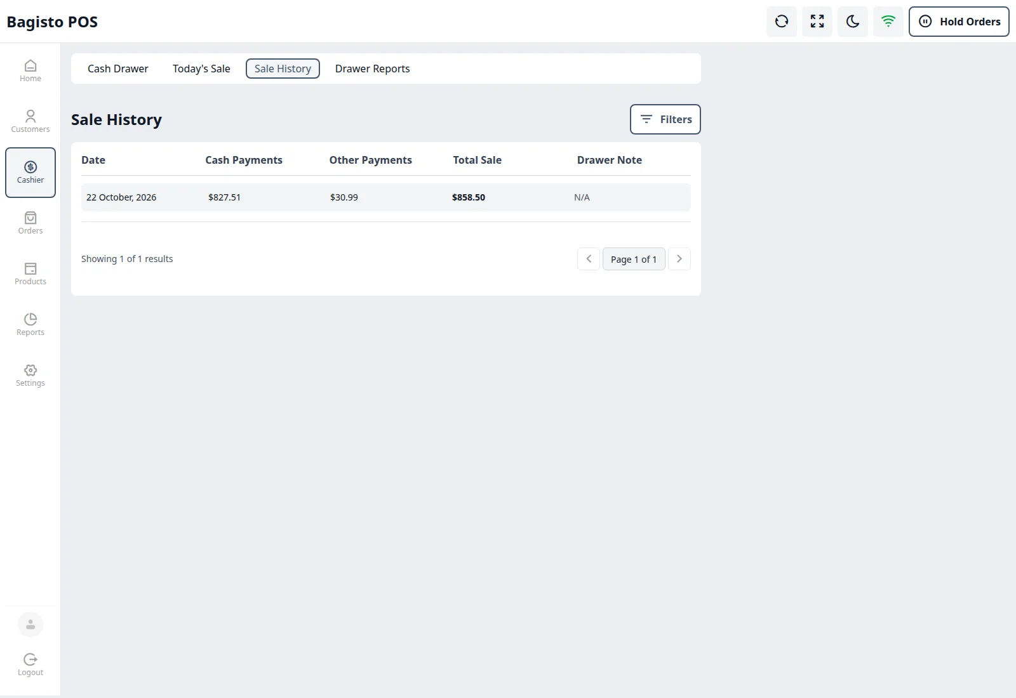Viewport: 1016px width, 698px height.
Task: Click the Other Payments column header
Action: (x=371, y=160)
